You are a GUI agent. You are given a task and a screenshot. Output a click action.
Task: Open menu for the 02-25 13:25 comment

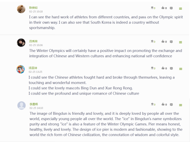[x=181, y=69]
